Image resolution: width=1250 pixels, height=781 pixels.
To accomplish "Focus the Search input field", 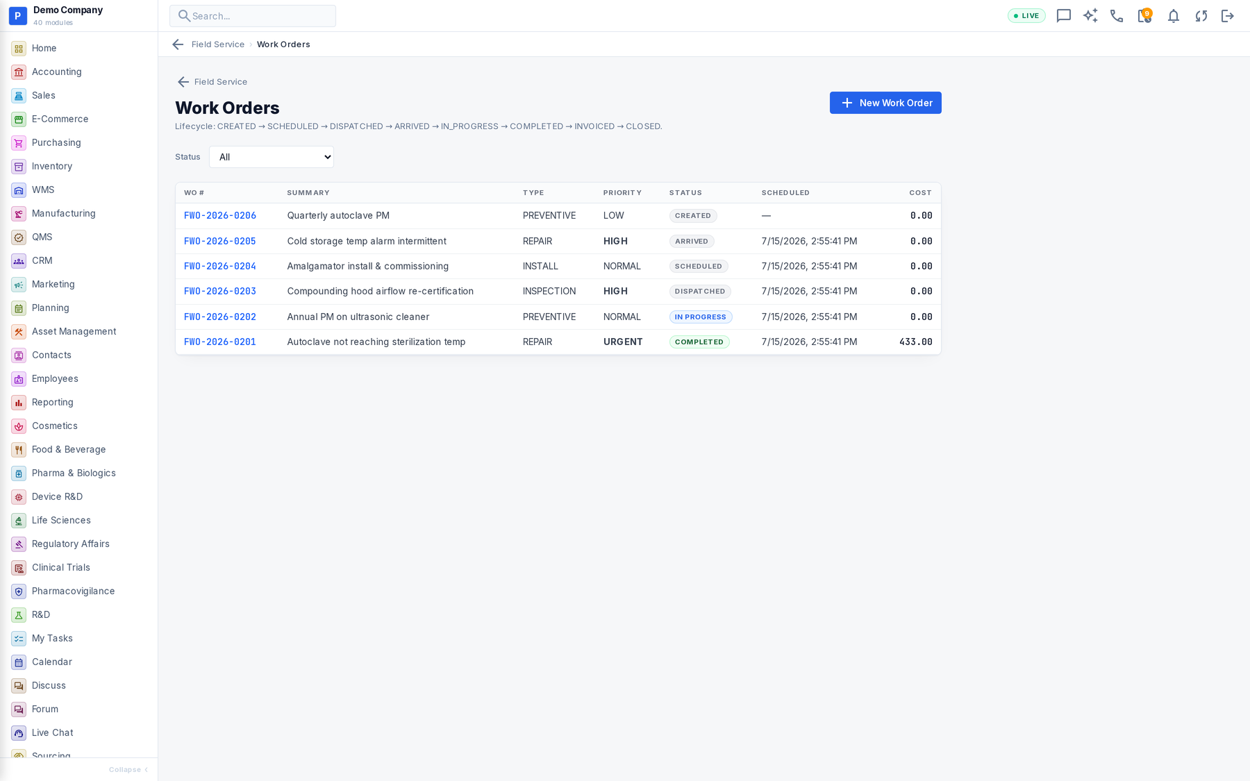I will click(253, 16).
